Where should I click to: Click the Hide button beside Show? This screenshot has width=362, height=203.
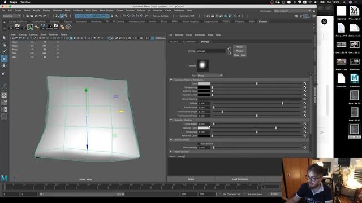[x=243, y=55]
